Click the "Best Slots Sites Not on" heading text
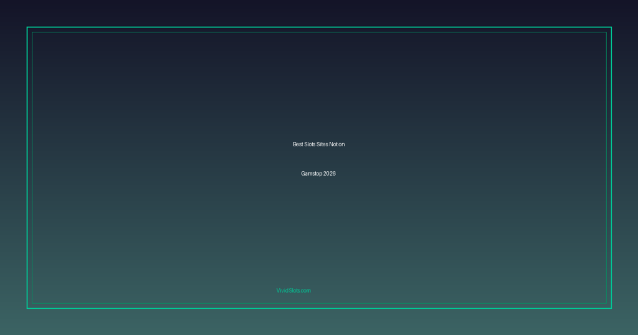This screenshot has width=638, height=335. (318, 144)
